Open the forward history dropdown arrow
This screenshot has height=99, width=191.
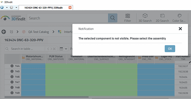tap(16, 8)
